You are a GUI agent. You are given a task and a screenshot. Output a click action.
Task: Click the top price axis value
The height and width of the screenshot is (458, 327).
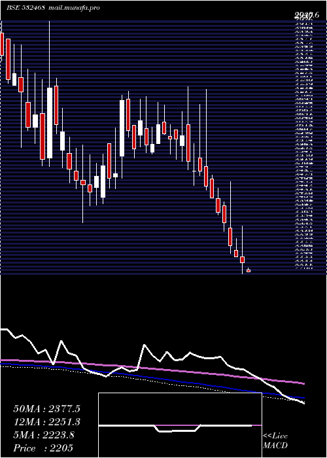coord(306,15)
